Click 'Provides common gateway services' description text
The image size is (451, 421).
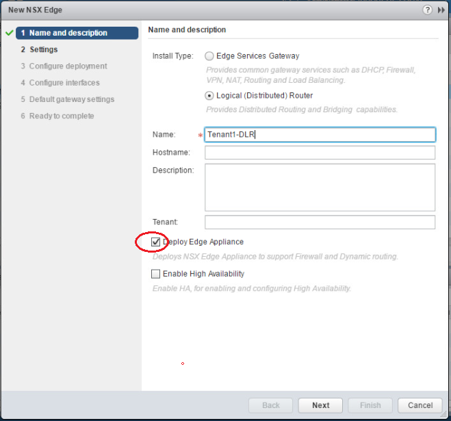tap(311, 75)
